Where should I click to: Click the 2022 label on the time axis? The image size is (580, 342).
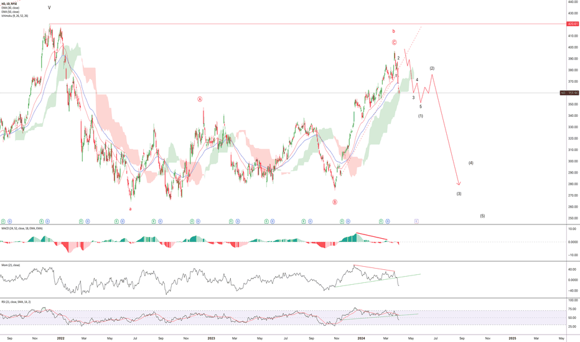click(x=60, y=338)
